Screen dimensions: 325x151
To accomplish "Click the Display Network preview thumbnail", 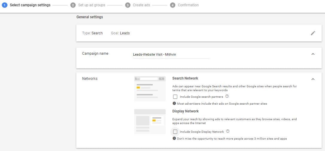I will [x=150, y=121].
